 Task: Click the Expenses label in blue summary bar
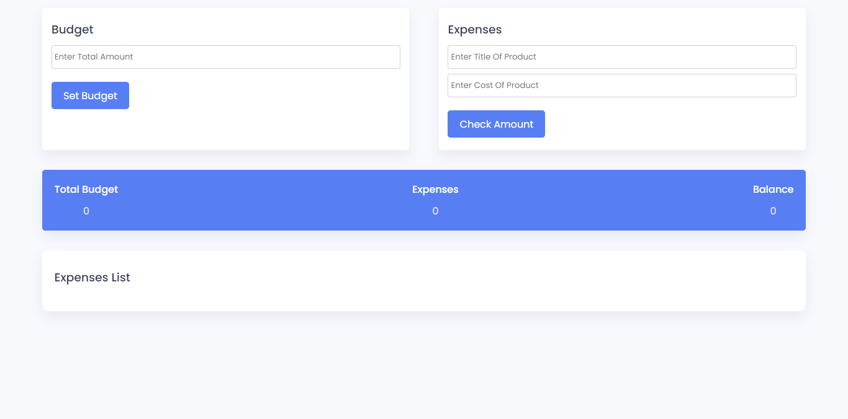(435, 190)
